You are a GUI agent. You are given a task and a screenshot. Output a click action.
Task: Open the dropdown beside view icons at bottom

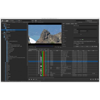(39, 79)
